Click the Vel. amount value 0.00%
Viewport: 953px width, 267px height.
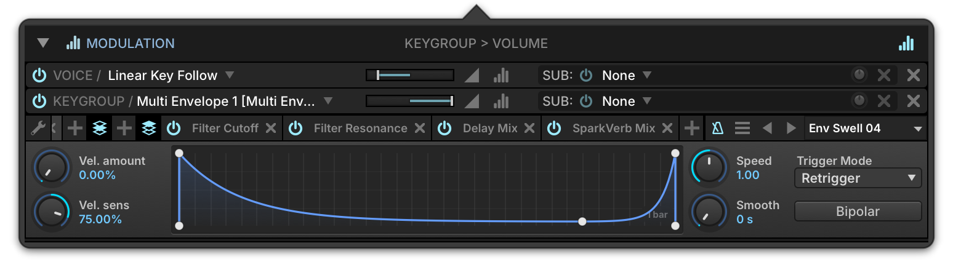97,175
